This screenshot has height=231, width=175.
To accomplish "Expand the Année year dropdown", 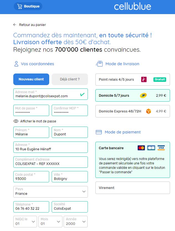I will pos(76,222).
